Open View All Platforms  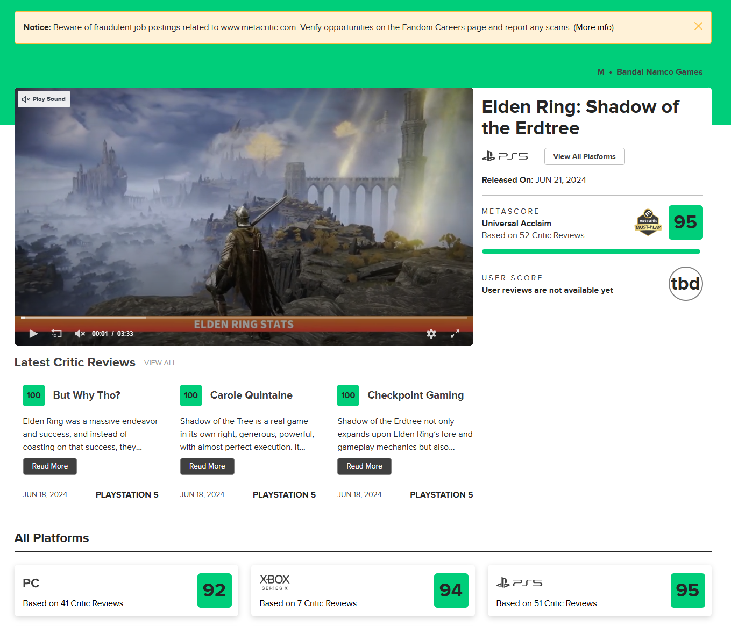tap(584, 156)
